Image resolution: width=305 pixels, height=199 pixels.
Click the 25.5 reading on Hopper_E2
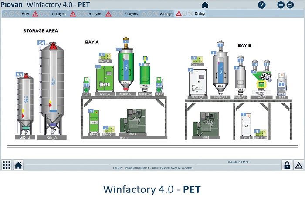point(241,90)
